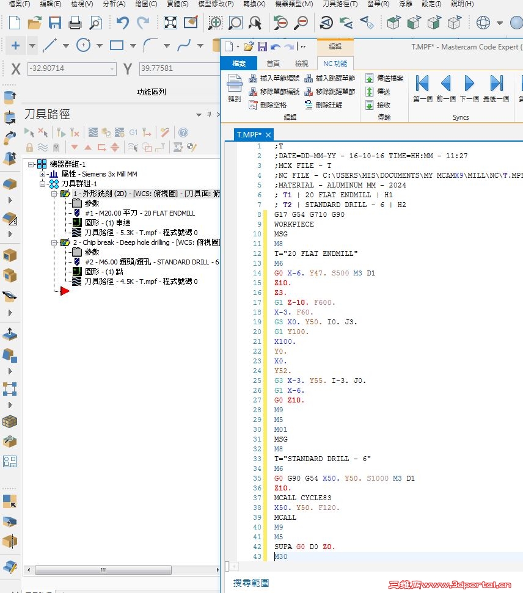The width and height of the screenshot is (523, 593).
Task: Click 接收 receive button
Action: [378, 105]
